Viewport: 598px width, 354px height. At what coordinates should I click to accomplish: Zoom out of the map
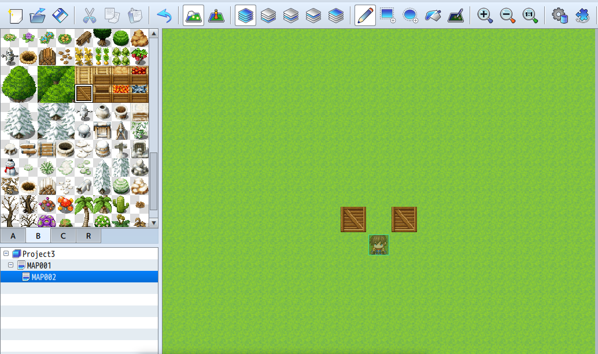click(507, 16)
